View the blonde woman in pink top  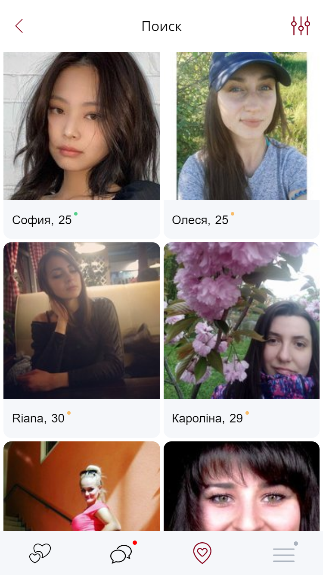tap(82, 486)
